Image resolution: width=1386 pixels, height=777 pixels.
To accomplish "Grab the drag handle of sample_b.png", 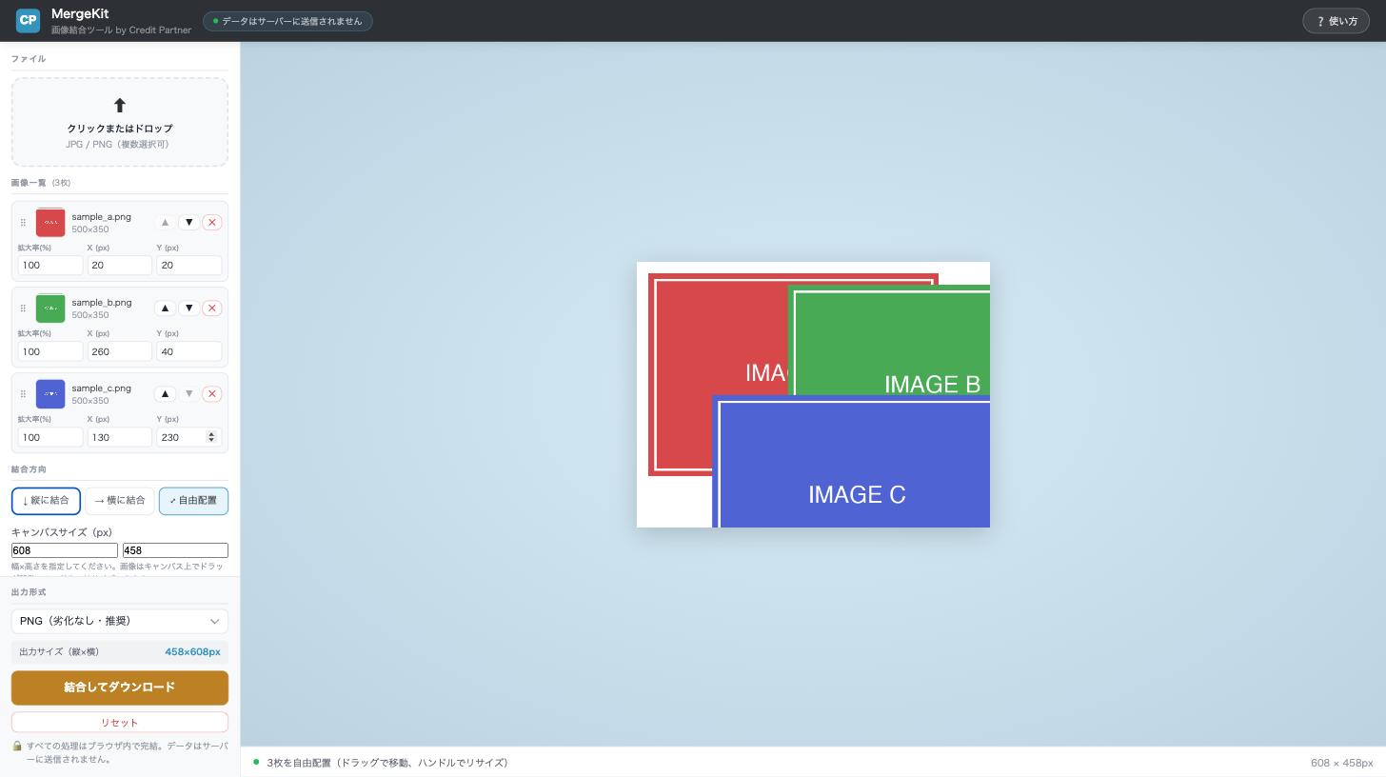I will click(x=23, y=309).
